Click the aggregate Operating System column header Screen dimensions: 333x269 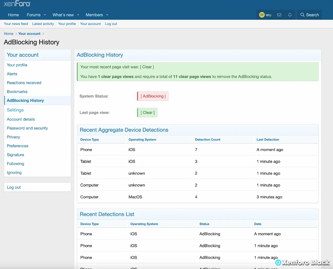click(x=142, y=140)
